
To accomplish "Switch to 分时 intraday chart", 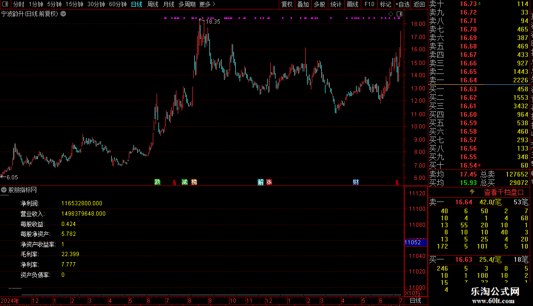I will coord(19,4).
